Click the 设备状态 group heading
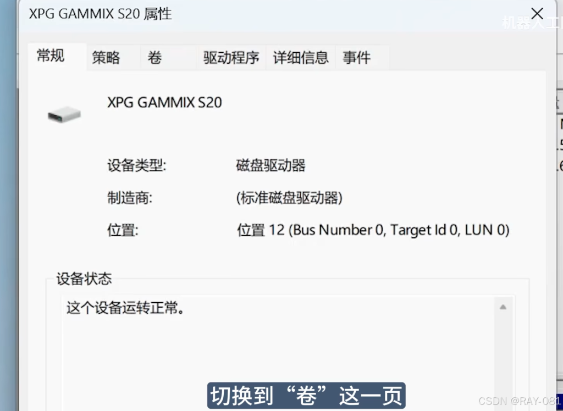The image size is (563, 411). 84,279
